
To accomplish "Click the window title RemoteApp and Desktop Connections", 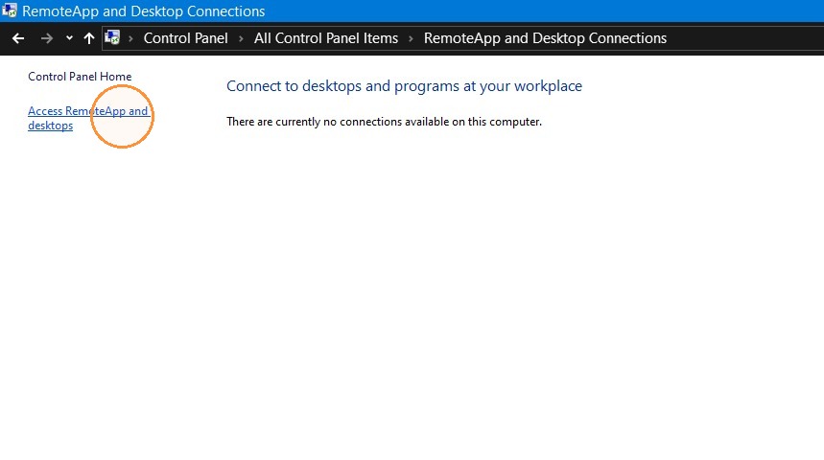I will tap(144, 11).
